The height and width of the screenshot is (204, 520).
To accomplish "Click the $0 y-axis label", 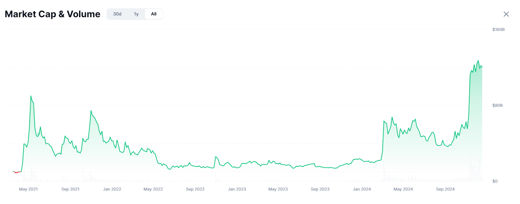I will [x=495, y=181].
